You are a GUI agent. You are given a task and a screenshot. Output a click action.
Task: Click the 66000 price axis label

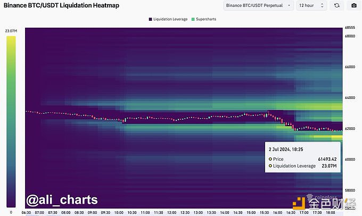point(350,67)
